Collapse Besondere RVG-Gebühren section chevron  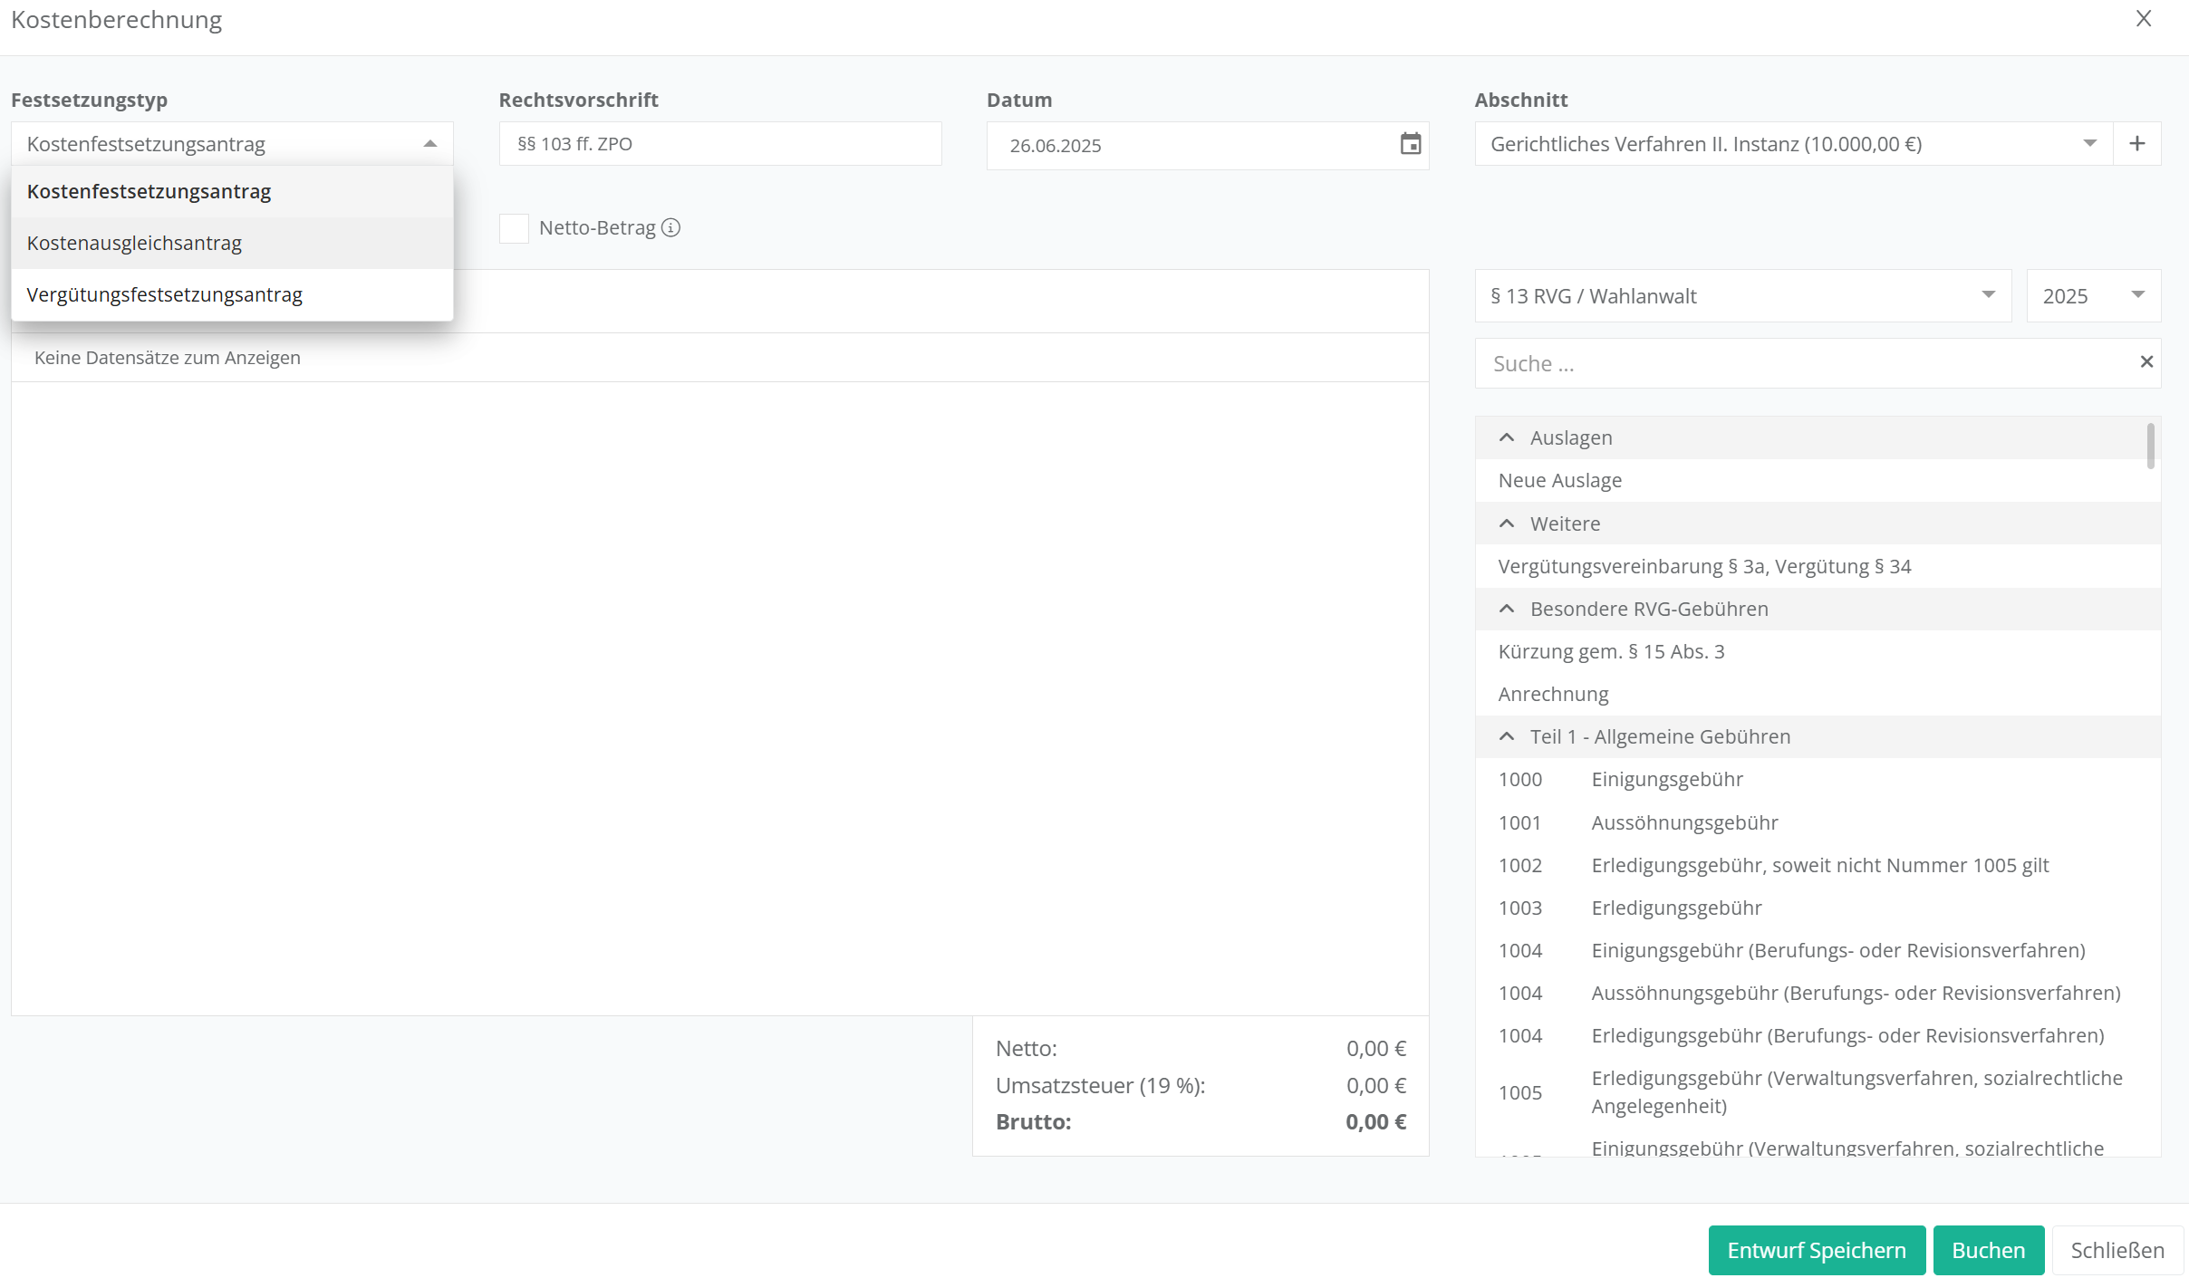click(x=1507, y=610)
